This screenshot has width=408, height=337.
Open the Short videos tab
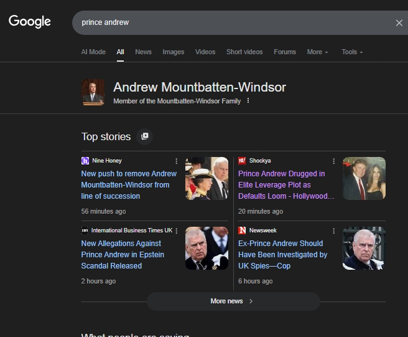tap(244, 52)
